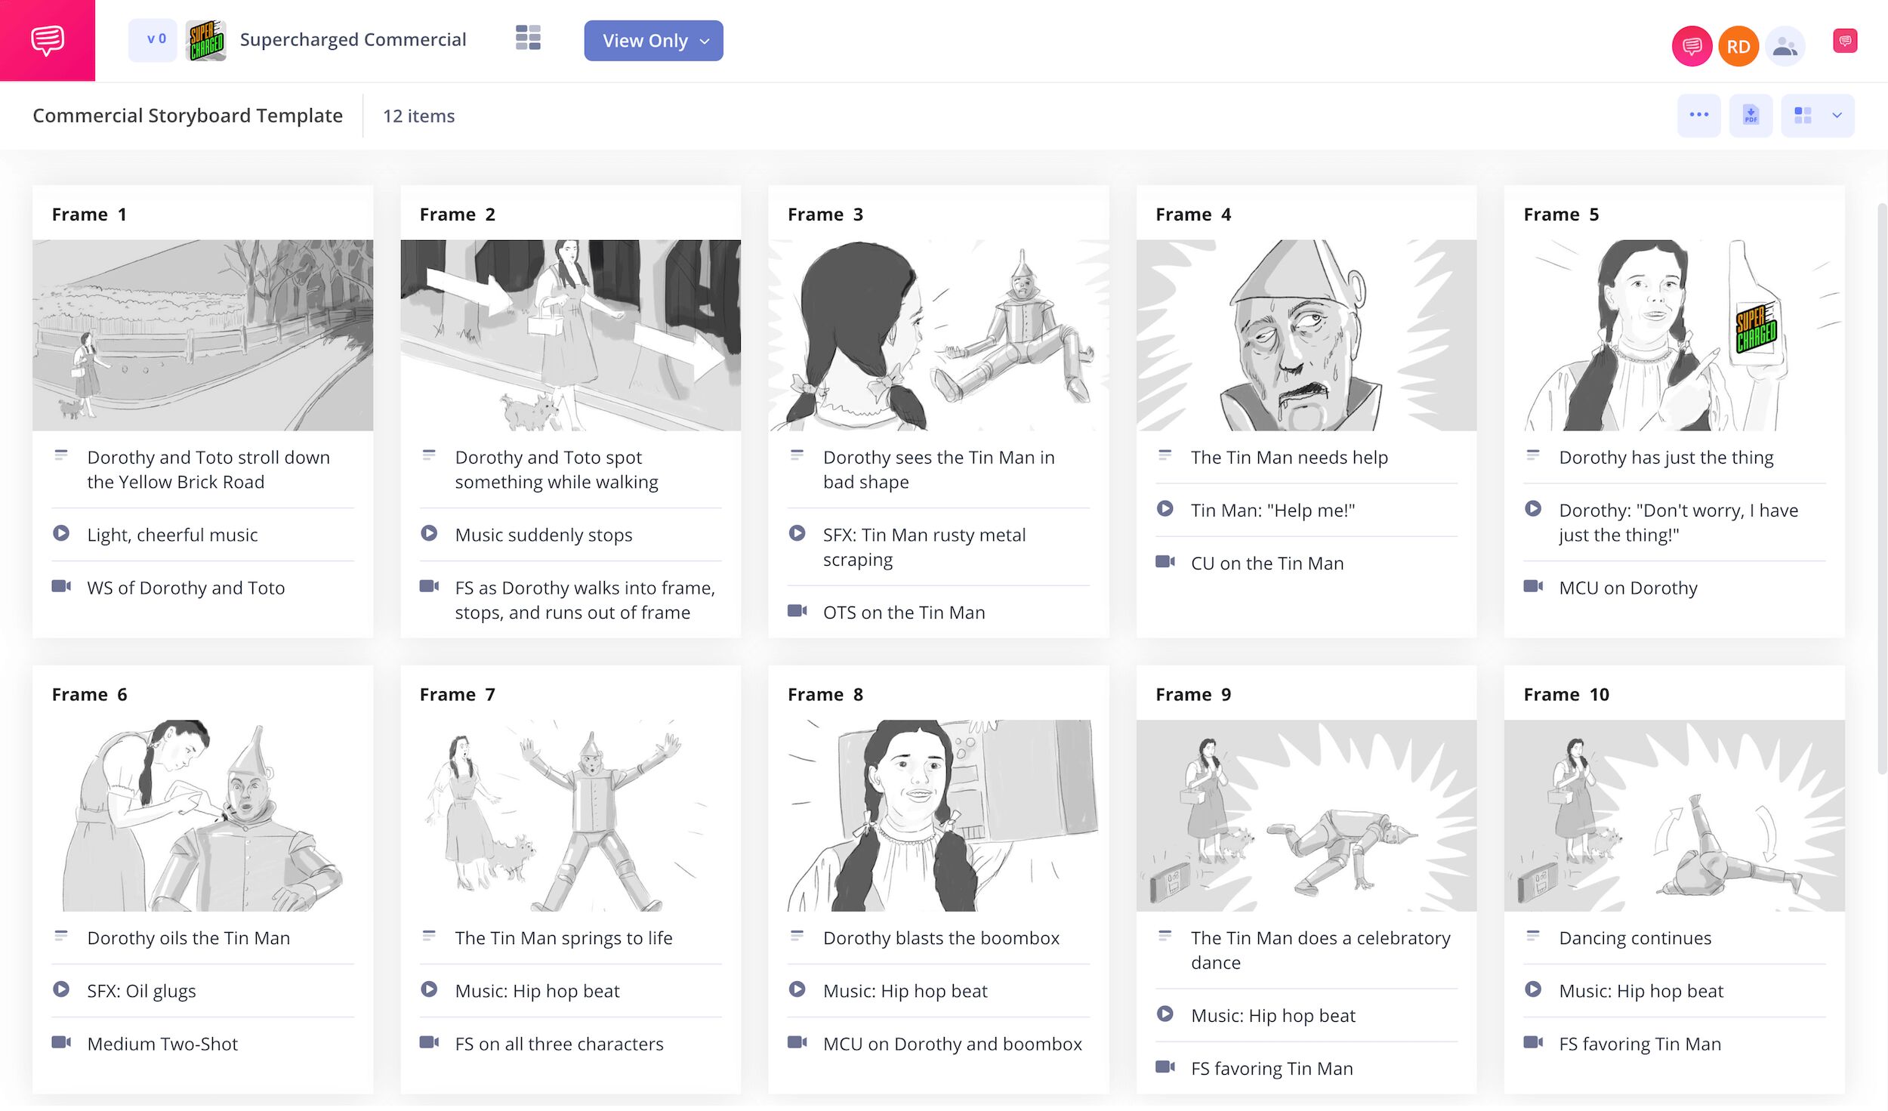Click the pink chat logo home icon

tap(47, 40)
